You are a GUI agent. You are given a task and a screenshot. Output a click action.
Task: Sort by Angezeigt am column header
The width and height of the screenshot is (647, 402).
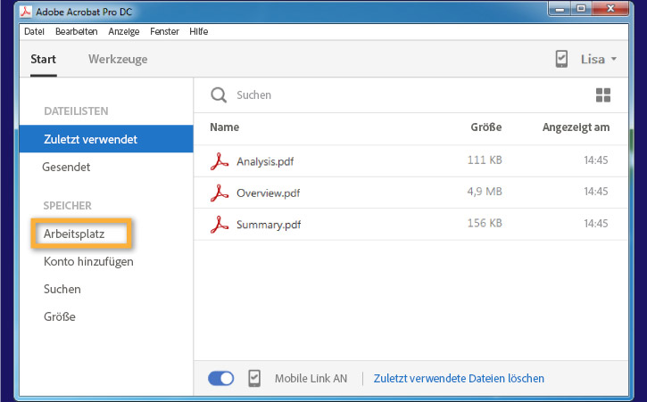click(576, 127)
